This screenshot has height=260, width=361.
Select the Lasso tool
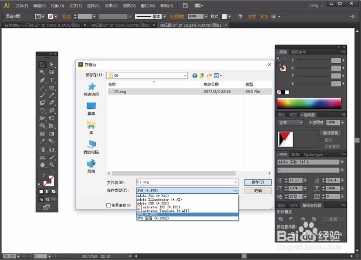[x=52, y=72]
